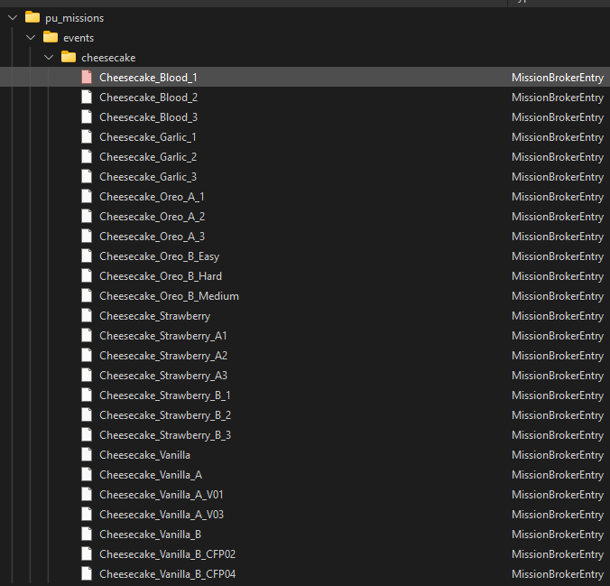The width and height of the screenshot is (610, 586).
Task: Click the file icon of Cheesecake_Garlic_2
Action: pos(87,156)
